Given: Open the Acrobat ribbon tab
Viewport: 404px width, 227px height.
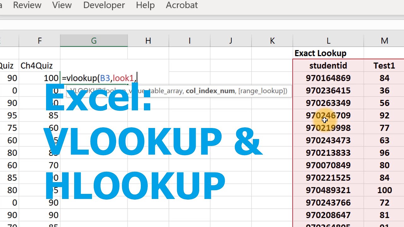Looking at the screenshot, I should (x=182, y=5).
